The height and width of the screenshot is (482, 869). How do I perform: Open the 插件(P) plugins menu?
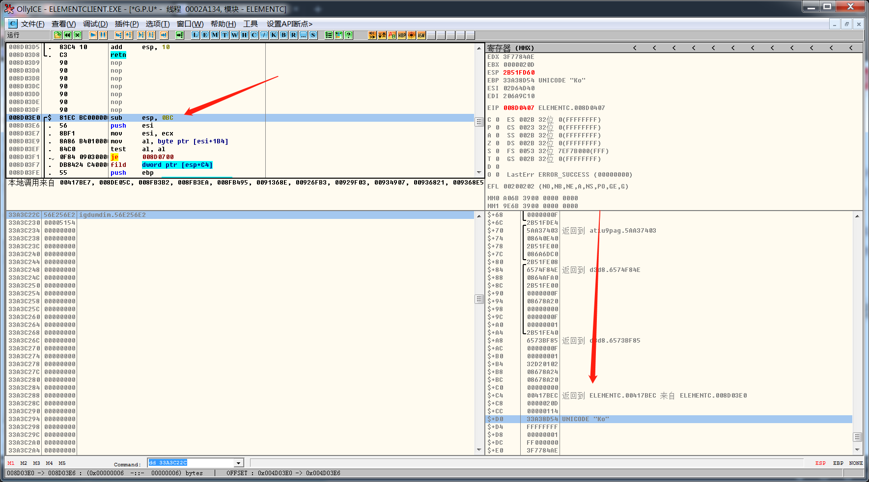point(126,24)
